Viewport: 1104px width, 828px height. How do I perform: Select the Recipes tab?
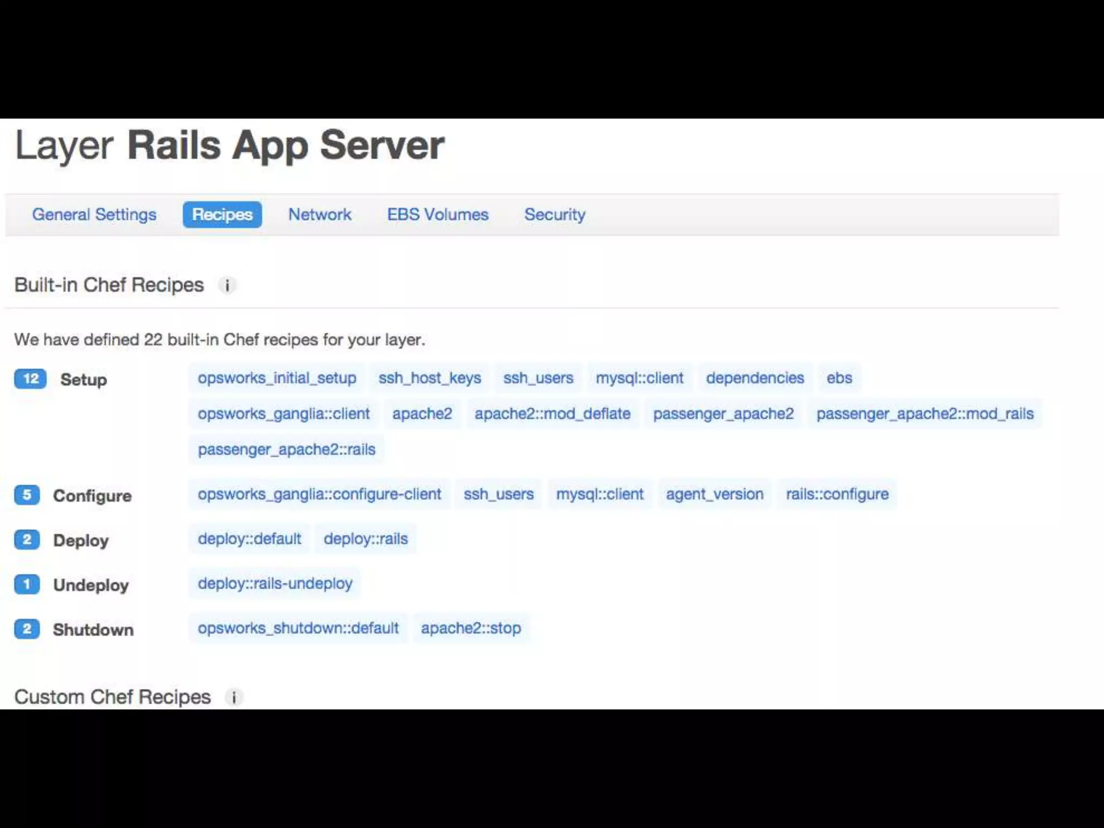tap(222, 215)
